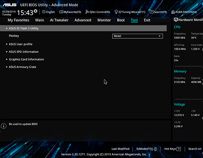This screenshot has height=158, width=203.
Task: Open Search(F9) question icon
Action: (x=151, y=12)
